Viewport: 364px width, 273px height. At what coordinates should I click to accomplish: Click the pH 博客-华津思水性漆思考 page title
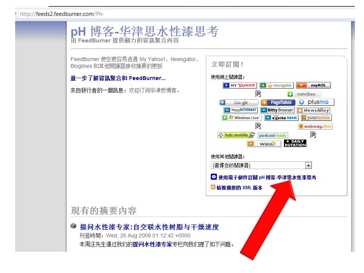(x=144, y=31)
